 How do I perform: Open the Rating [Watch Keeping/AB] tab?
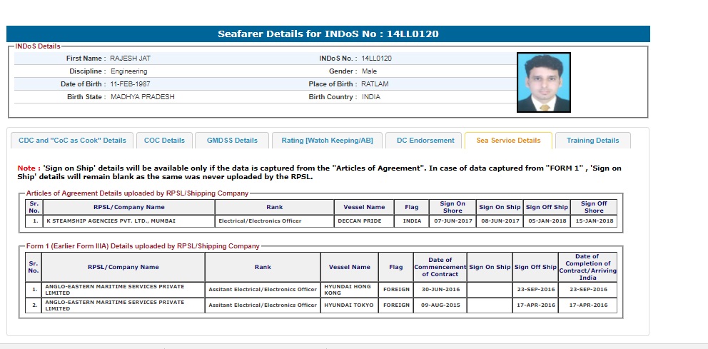(x=327, y=141)
